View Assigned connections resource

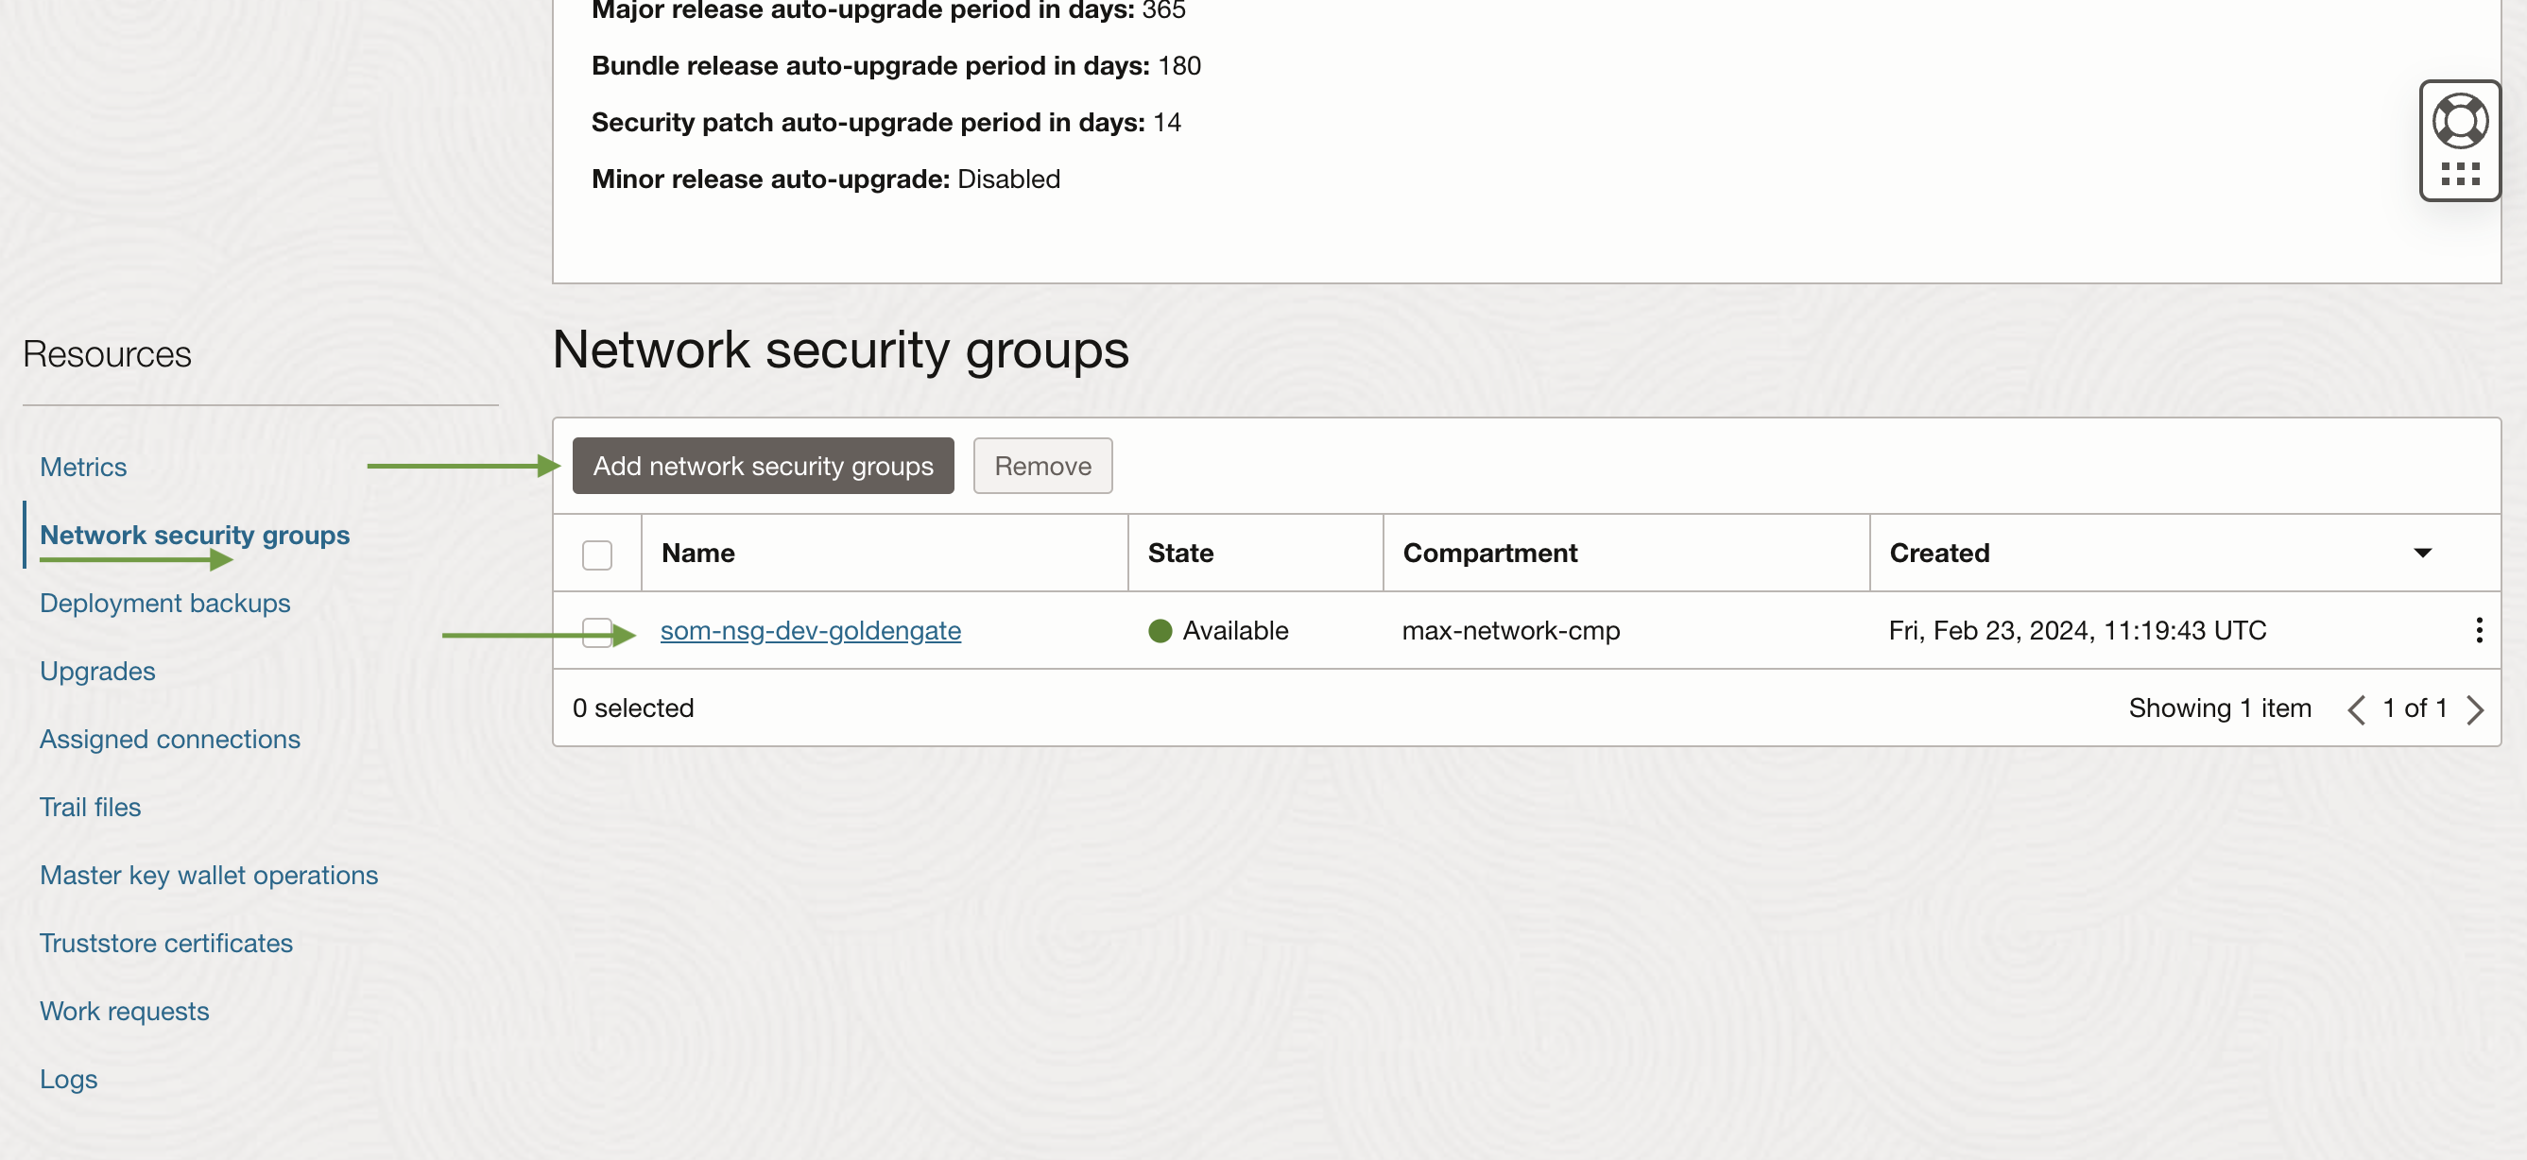click(x=170, y=739)
